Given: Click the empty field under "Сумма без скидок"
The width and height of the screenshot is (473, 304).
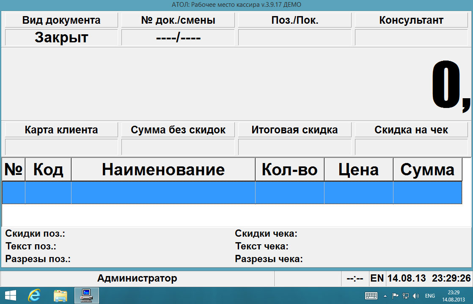Looking at the screenshot, I should [x=178, y=147].
